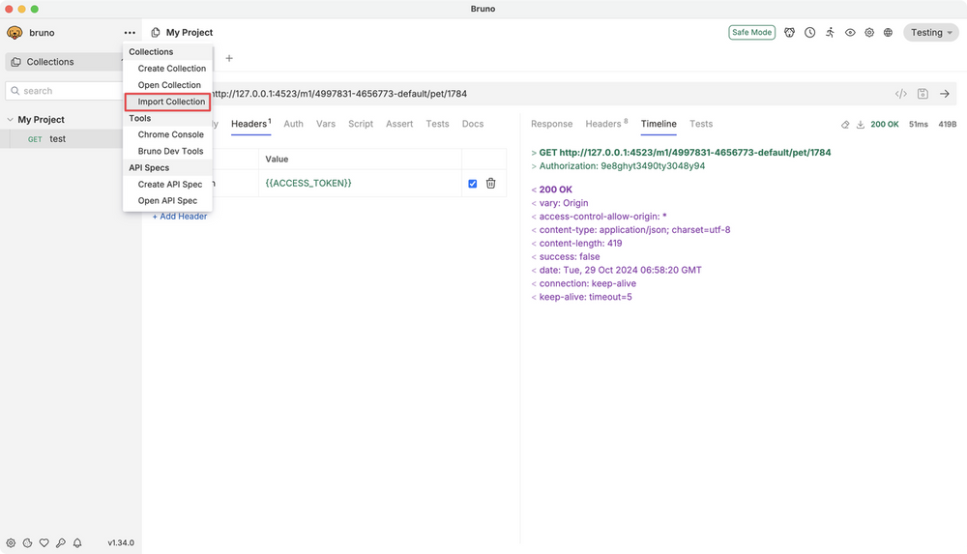Image resolution: width=967 pixels, height=554 pixels.
Task: Toggle the variables eye icon
Action: tap(850, 33)
